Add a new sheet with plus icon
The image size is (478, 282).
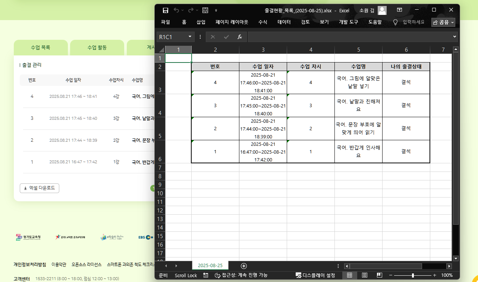244,266
